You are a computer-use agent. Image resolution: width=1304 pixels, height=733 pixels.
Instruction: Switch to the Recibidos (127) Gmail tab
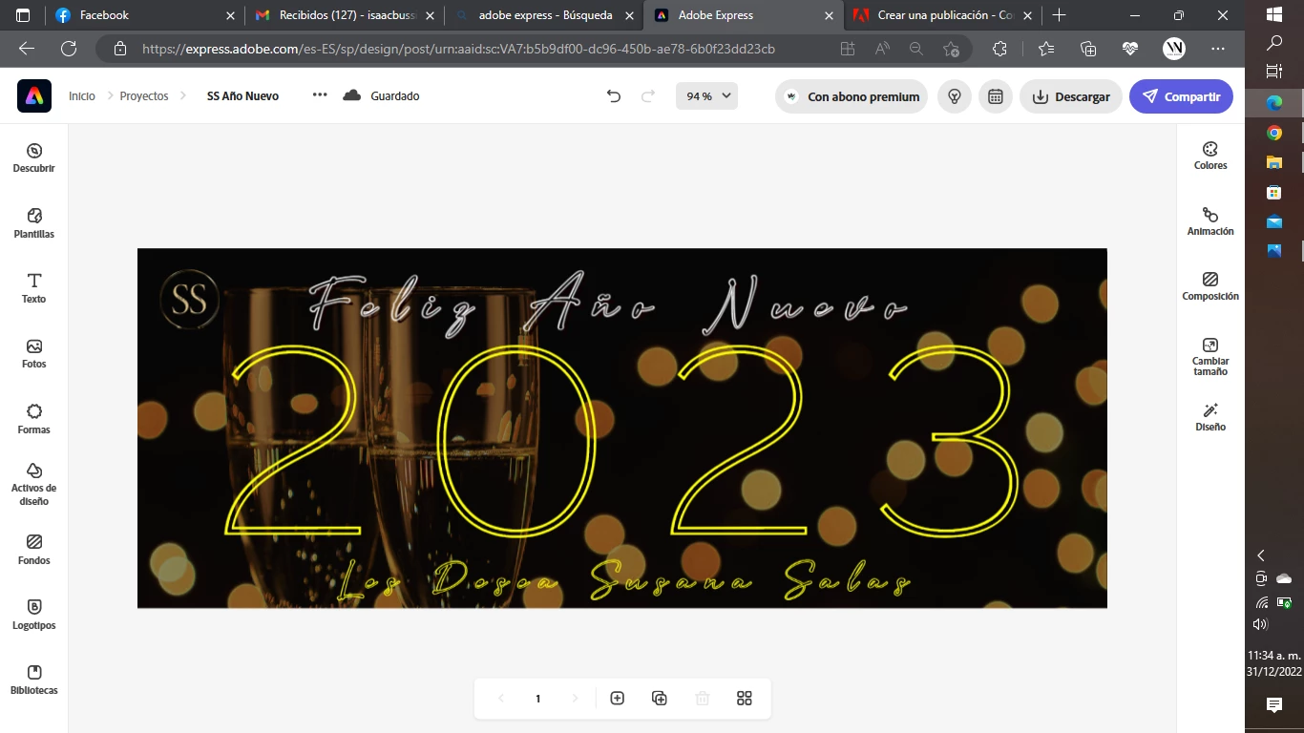point(344,15)
